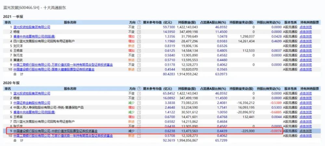Open 香港中央结算有限公司(陆股通) link in 2020 年报

click(x=34, y=112)
